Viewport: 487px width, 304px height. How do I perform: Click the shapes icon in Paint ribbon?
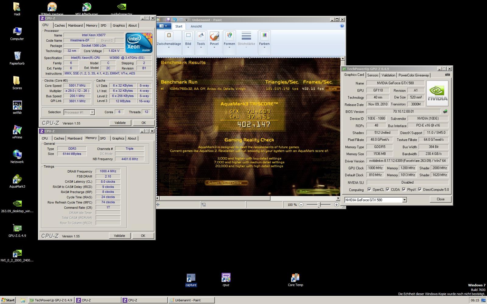pos(229,36)
